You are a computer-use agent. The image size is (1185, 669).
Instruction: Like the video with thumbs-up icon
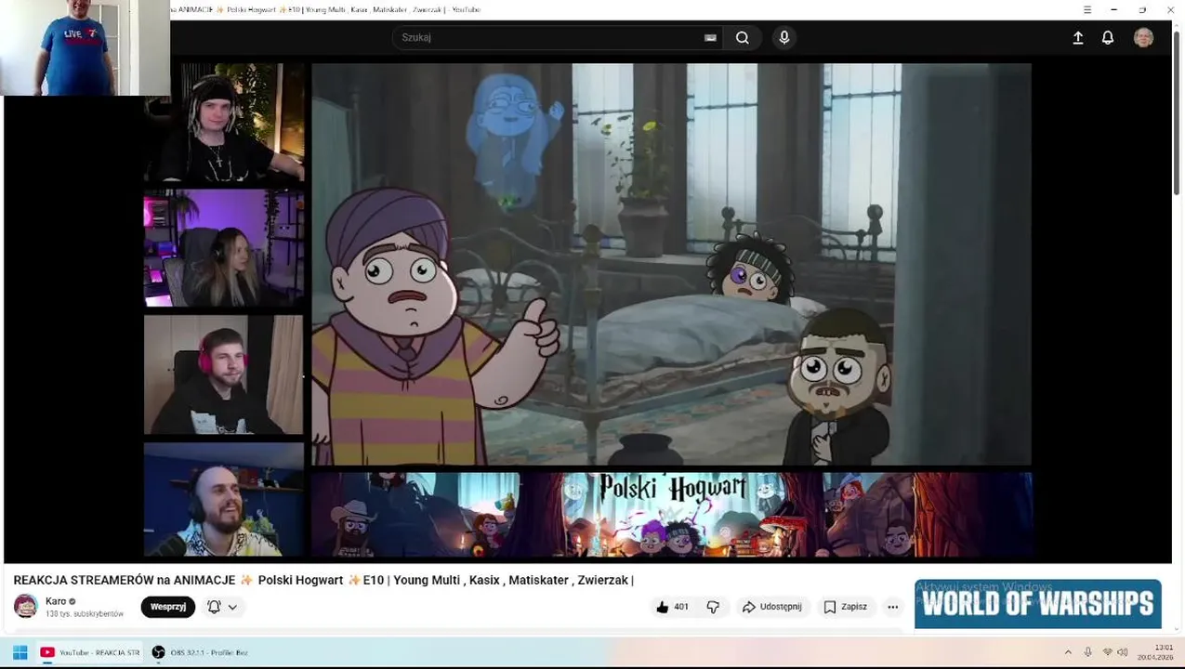663,607
